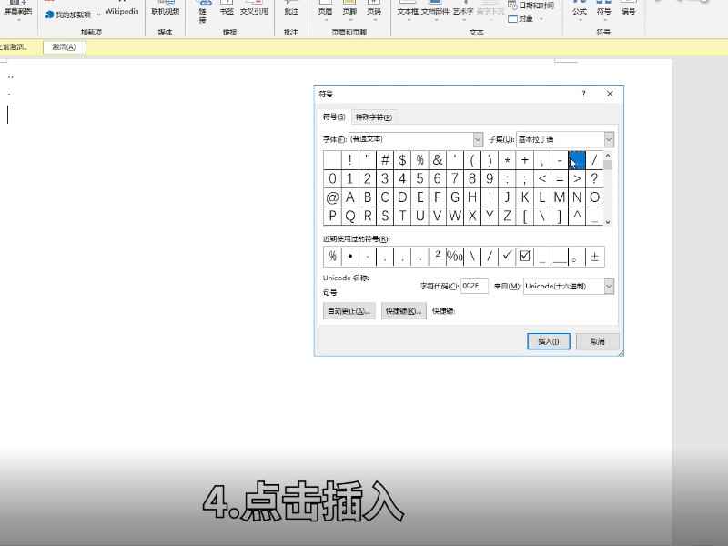Image resolution: width=728 pixels, height=546 pixels.
Task: Click 激活 in the yellow notification bar
Action: pos(64,45)
